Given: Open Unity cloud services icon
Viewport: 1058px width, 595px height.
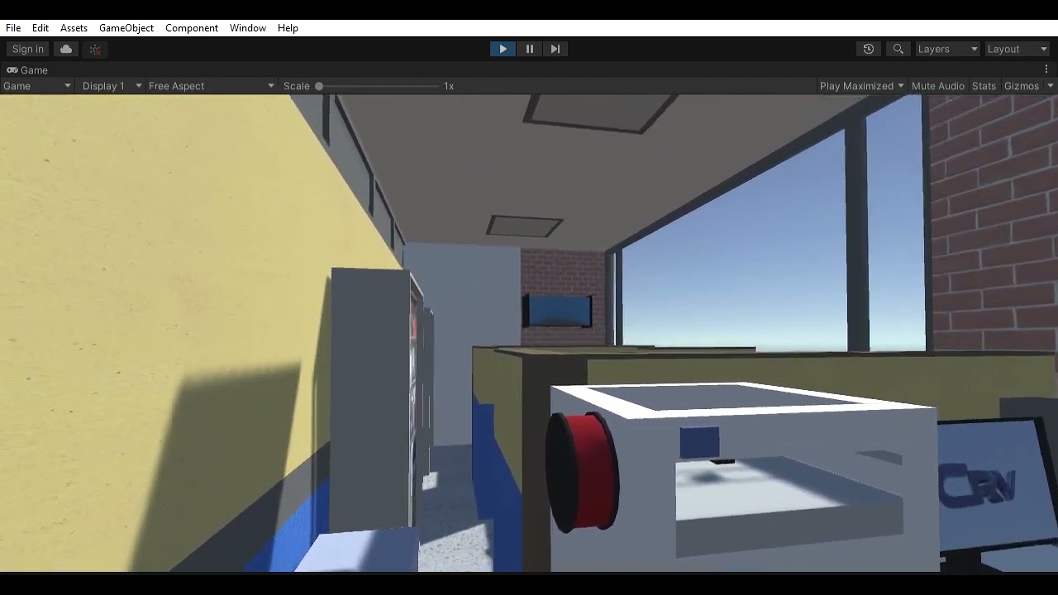Looking at the screenshot, I should 66,50.
